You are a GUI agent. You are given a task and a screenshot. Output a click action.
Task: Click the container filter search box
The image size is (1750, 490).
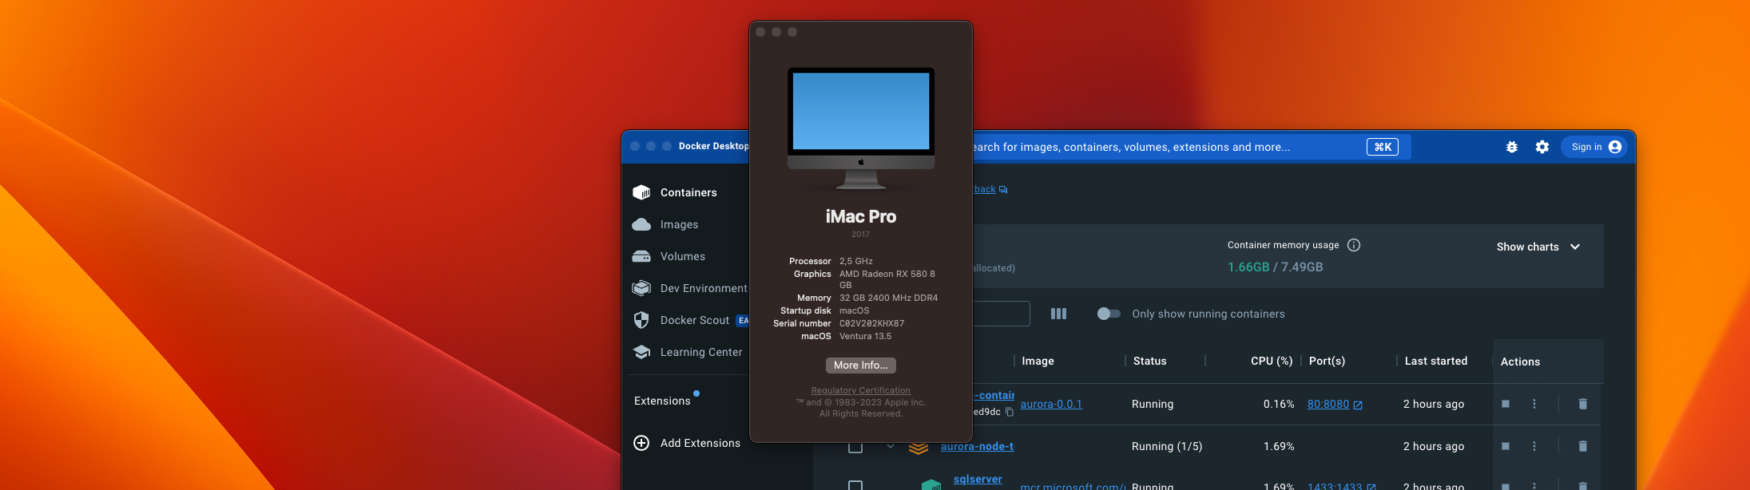click(1002, 314)
